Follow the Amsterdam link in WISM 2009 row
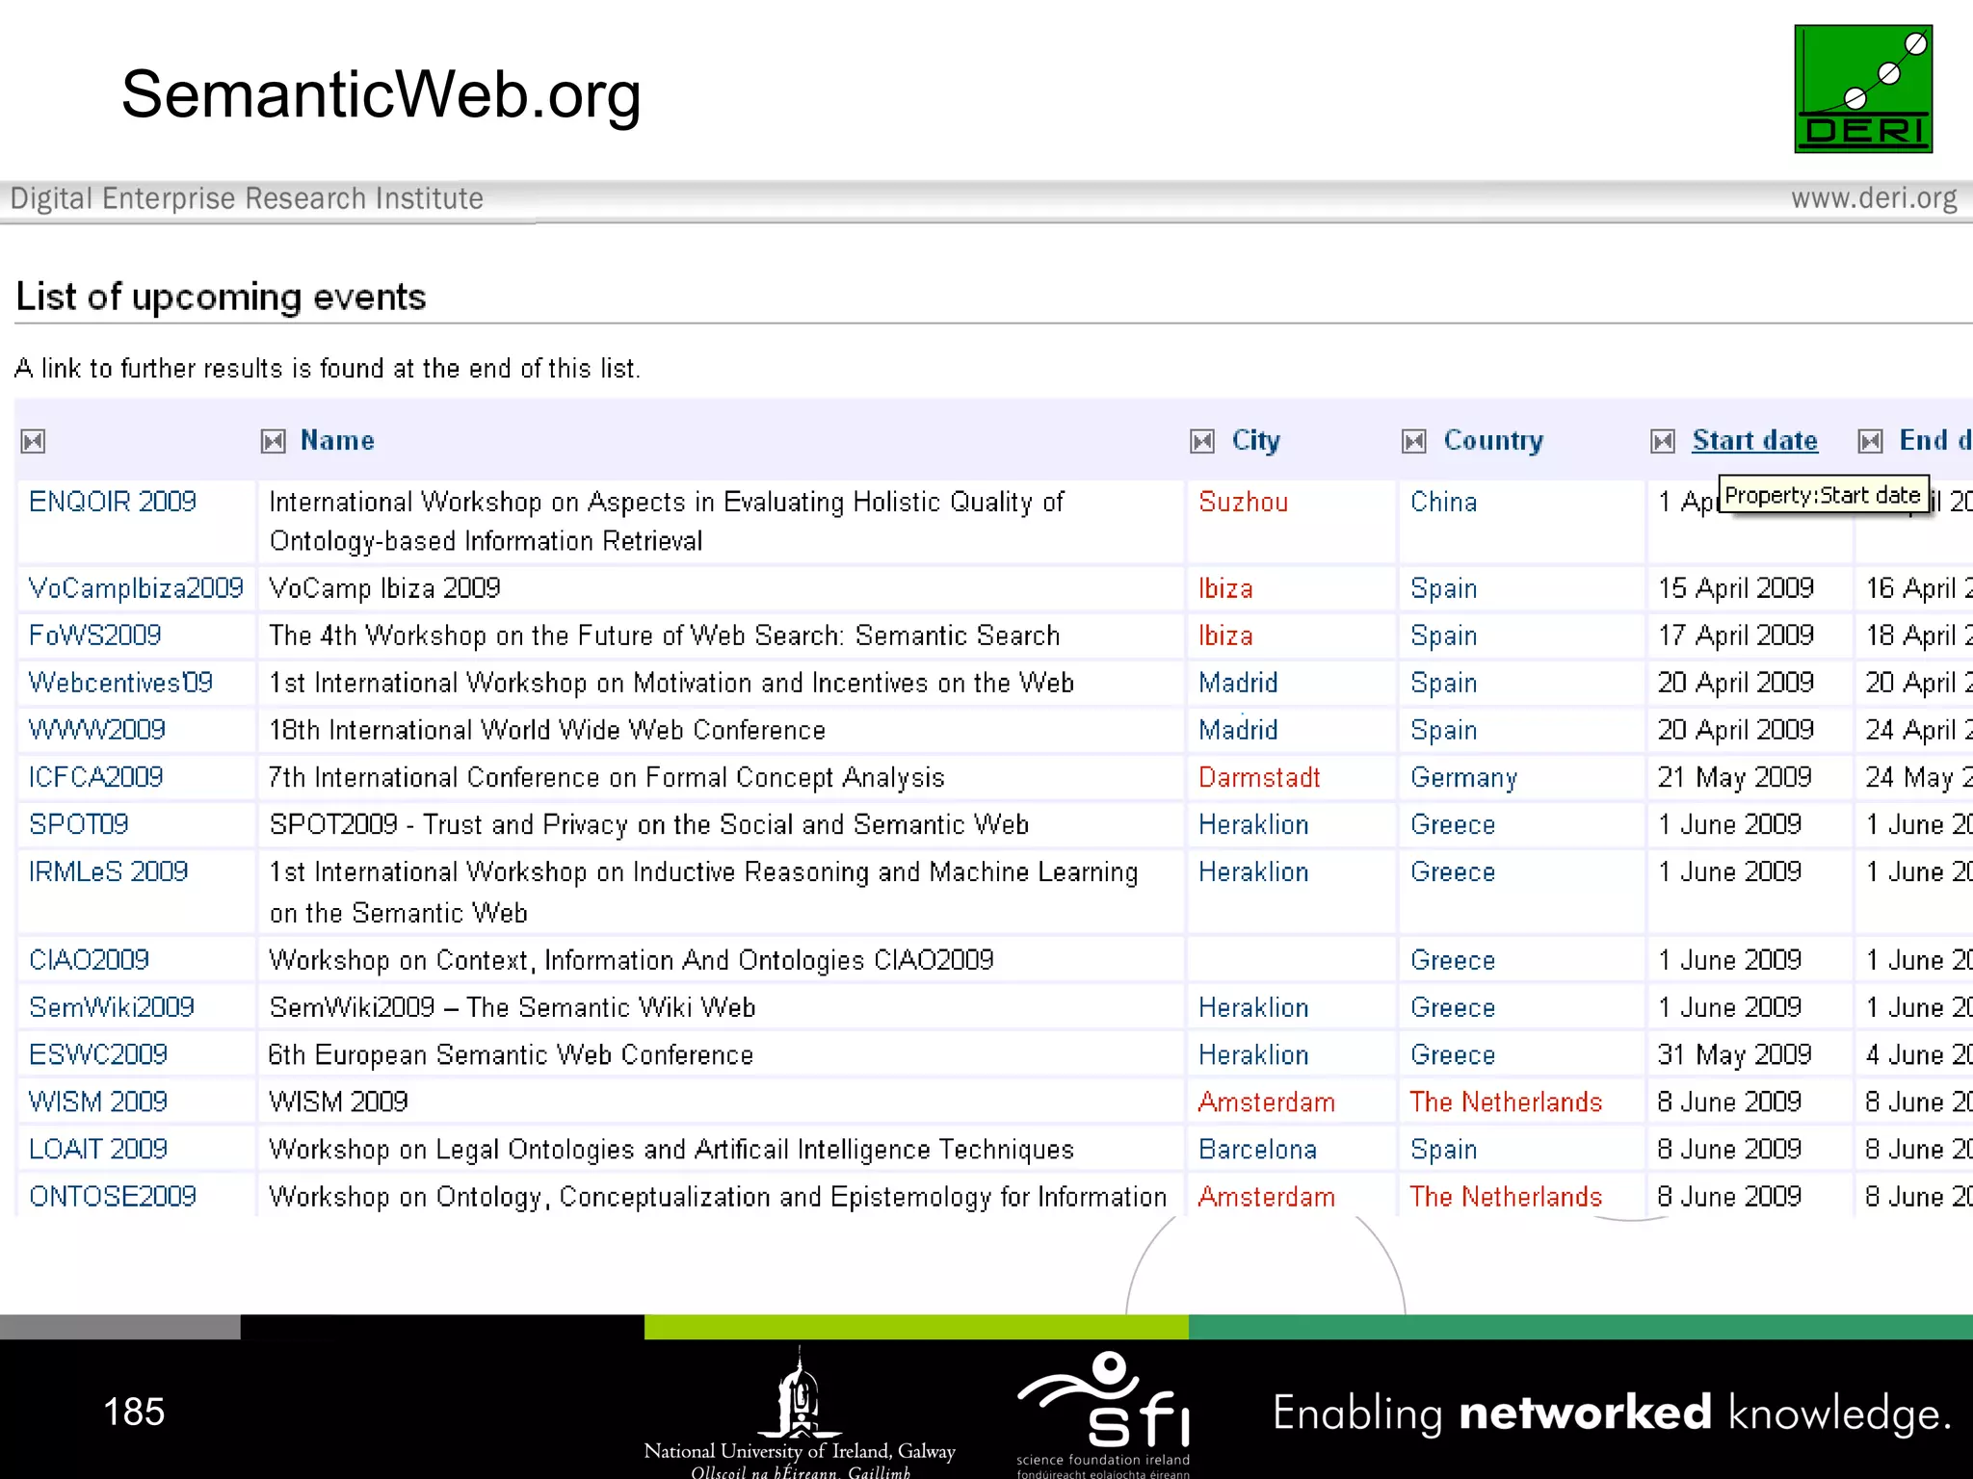The width and height of the screenshot is (1973, 1479). [1267, 1102]
